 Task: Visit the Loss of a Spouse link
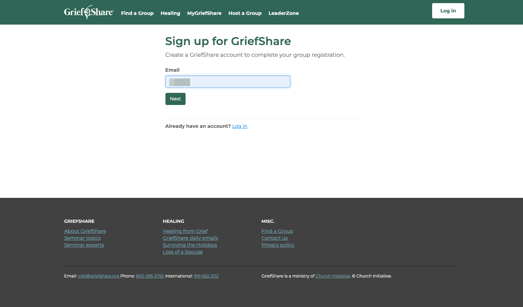coord(183,252)
